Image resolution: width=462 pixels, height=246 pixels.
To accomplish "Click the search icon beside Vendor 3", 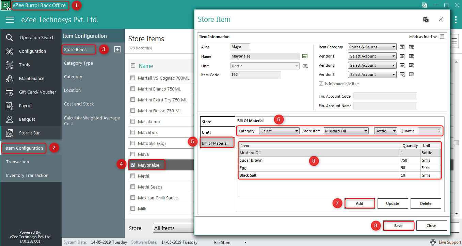I will [x=402, y=75].
